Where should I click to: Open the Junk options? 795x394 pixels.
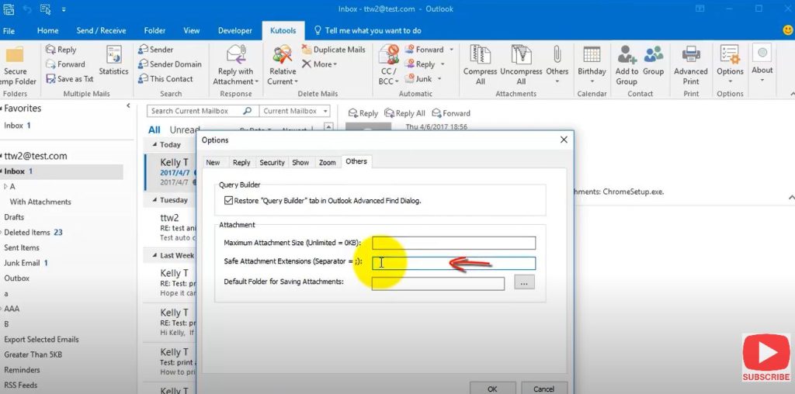(x=418, y=79)
